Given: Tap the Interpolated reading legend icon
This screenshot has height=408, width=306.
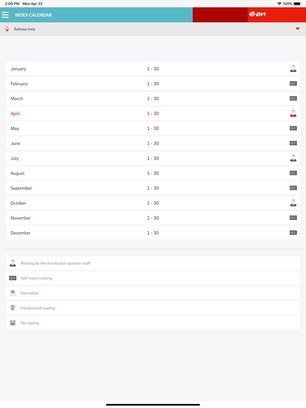Looking at the screenshot, I should point(13,308).
